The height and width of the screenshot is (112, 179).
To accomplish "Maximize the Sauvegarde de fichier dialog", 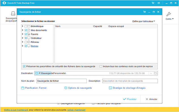I will 154,12.
